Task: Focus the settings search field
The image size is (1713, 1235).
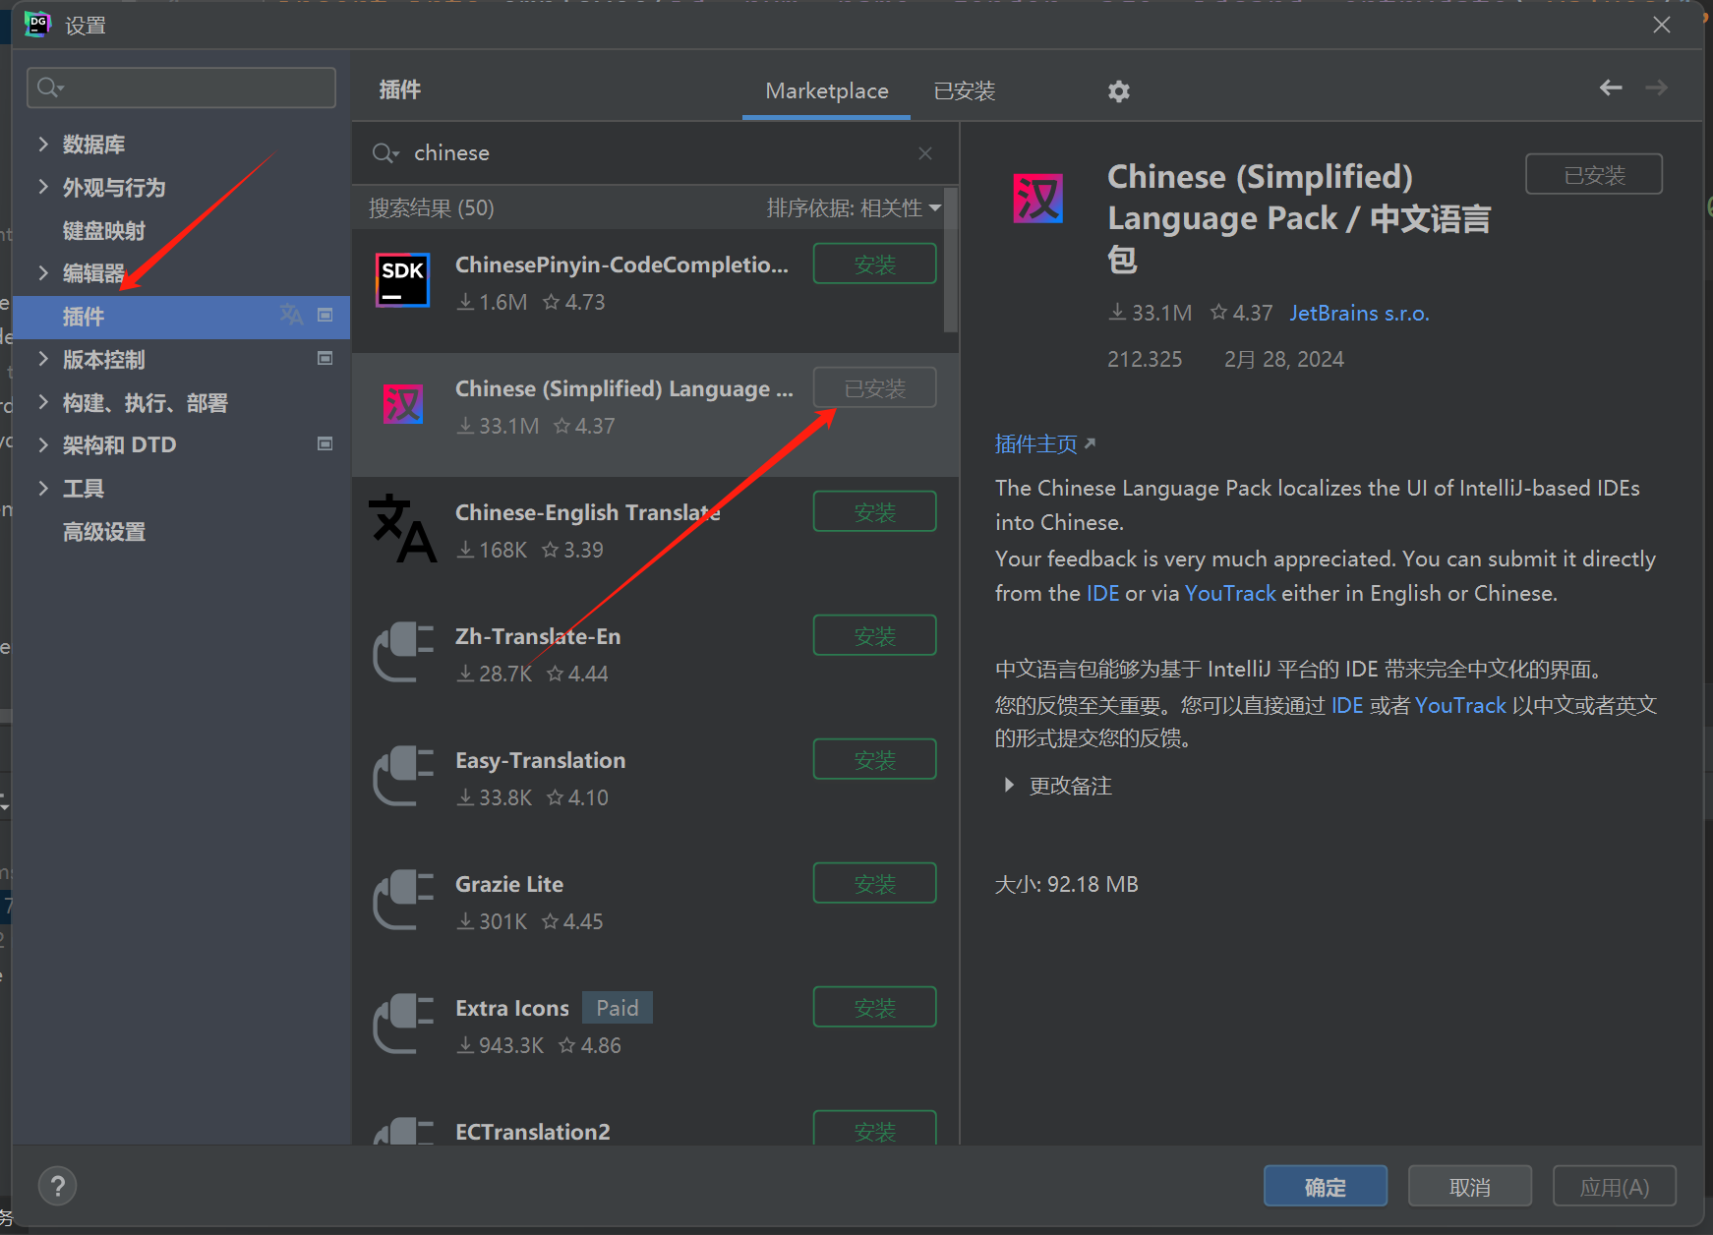Action: (x=181, y=88)
